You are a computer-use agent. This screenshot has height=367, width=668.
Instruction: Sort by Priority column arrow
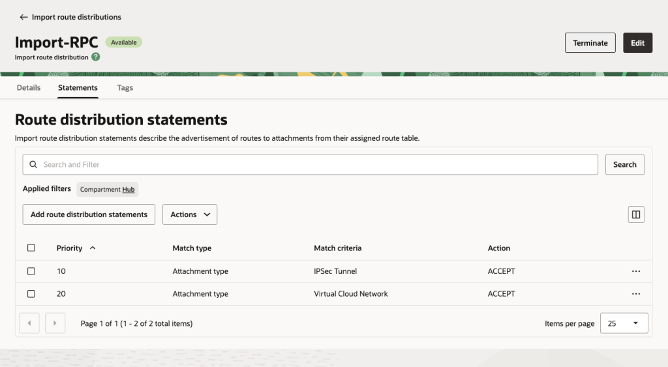93,248
